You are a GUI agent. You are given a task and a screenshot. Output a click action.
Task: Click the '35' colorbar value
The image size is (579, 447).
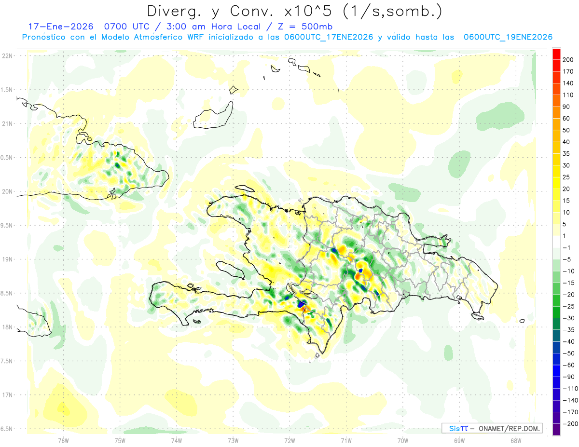click(567, 154)
